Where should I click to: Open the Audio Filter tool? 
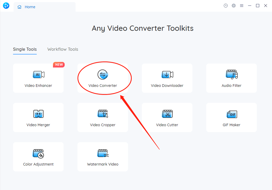[x=231, y=78]
